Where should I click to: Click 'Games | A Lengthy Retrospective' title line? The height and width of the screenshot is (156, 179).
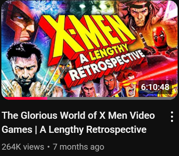(74, 130)
